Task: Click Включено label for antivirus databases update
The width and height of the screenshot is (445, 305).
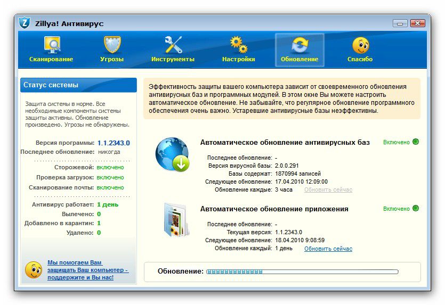Action: click(x=396, y=142)
